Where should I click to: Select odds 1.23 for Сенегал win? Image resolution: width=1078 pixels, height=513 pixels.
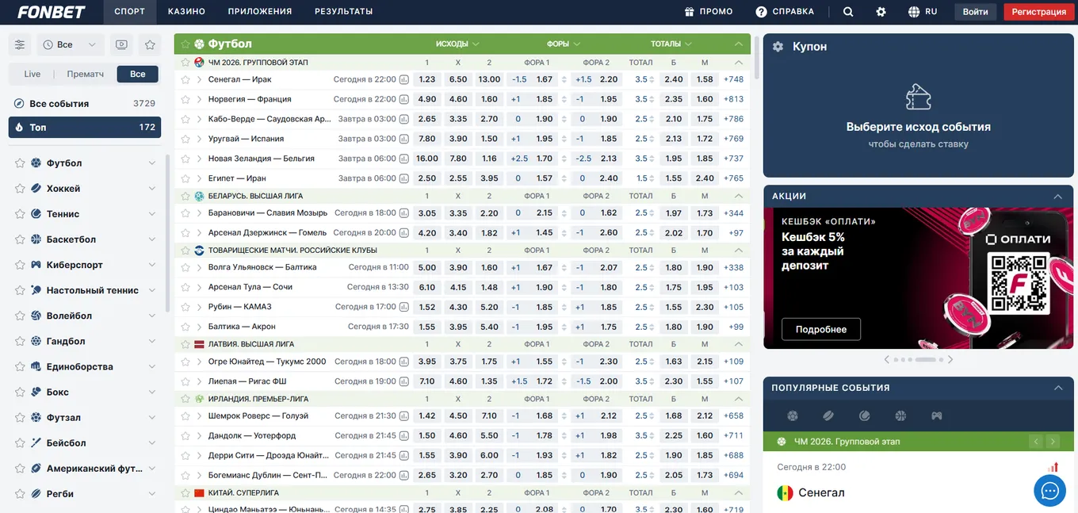(427, 79)
